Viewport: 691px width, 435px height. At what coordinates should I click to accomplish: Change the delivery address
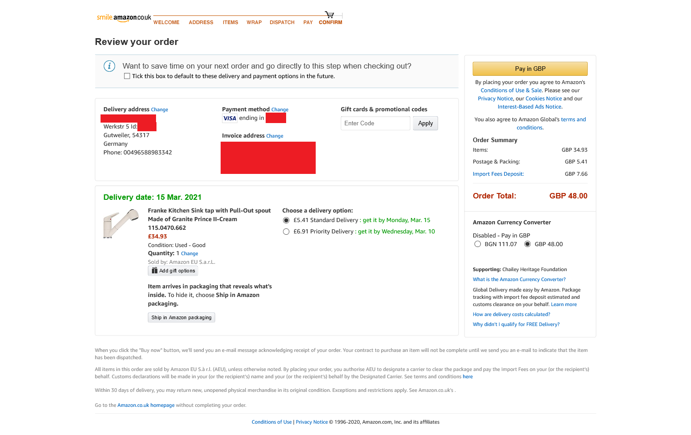point(160,110)
